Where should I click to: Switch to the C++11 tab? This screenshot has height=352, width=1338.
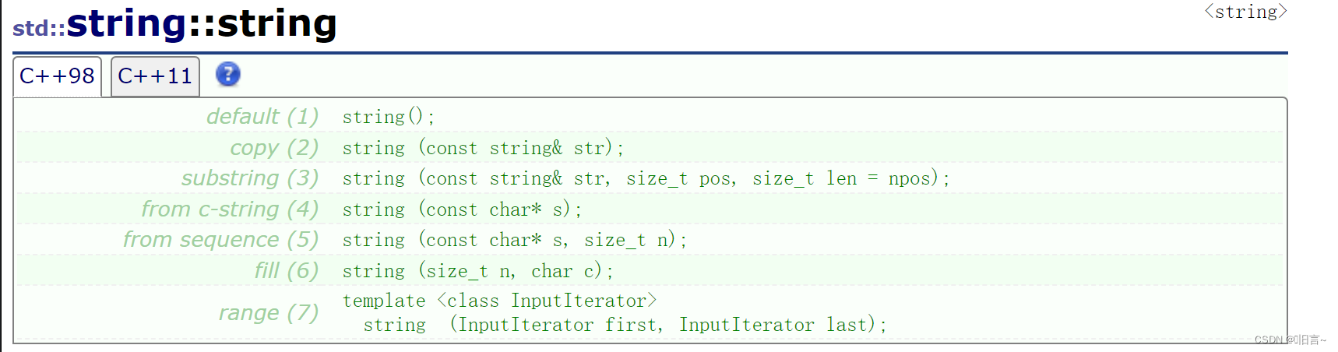click(155, 76)
